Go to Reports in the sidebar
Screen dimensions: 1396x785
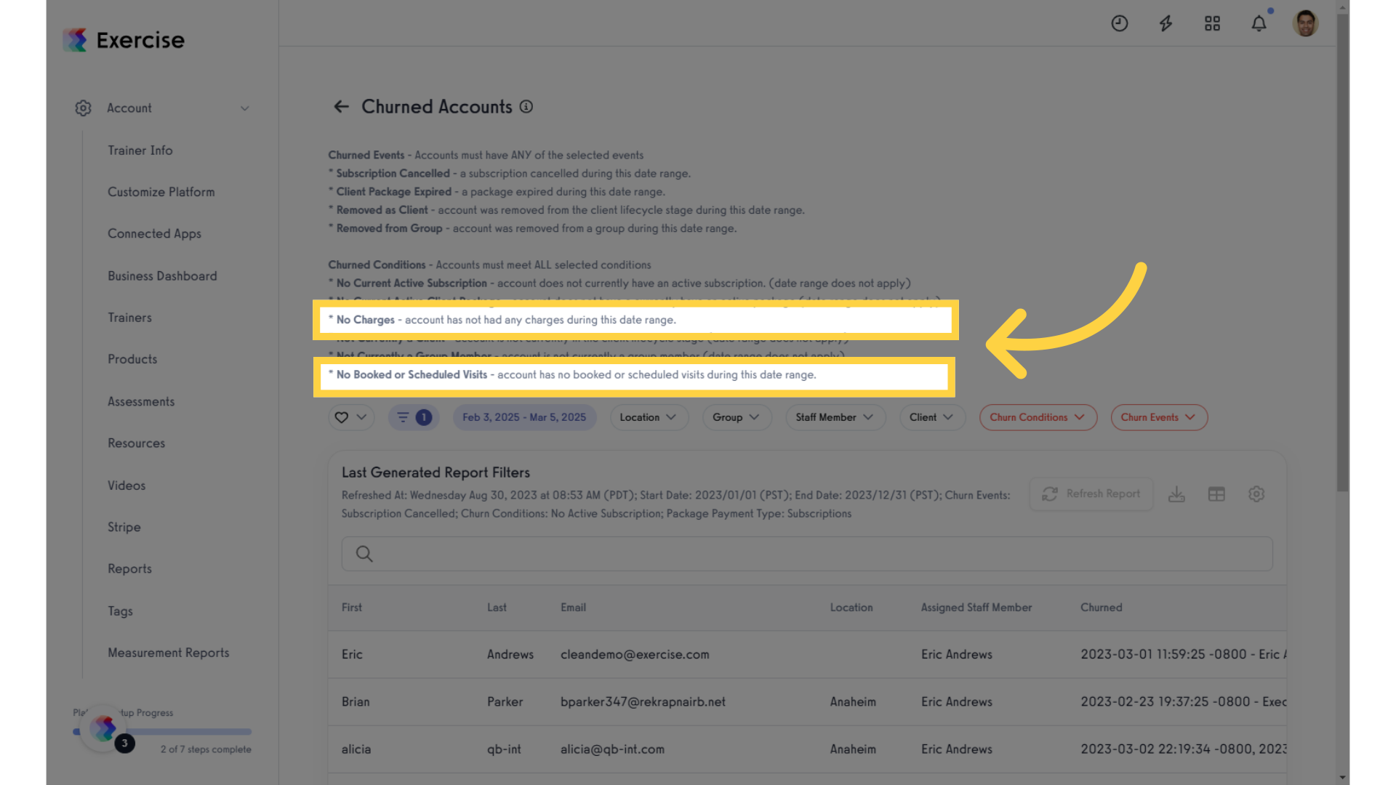(129, 569)
